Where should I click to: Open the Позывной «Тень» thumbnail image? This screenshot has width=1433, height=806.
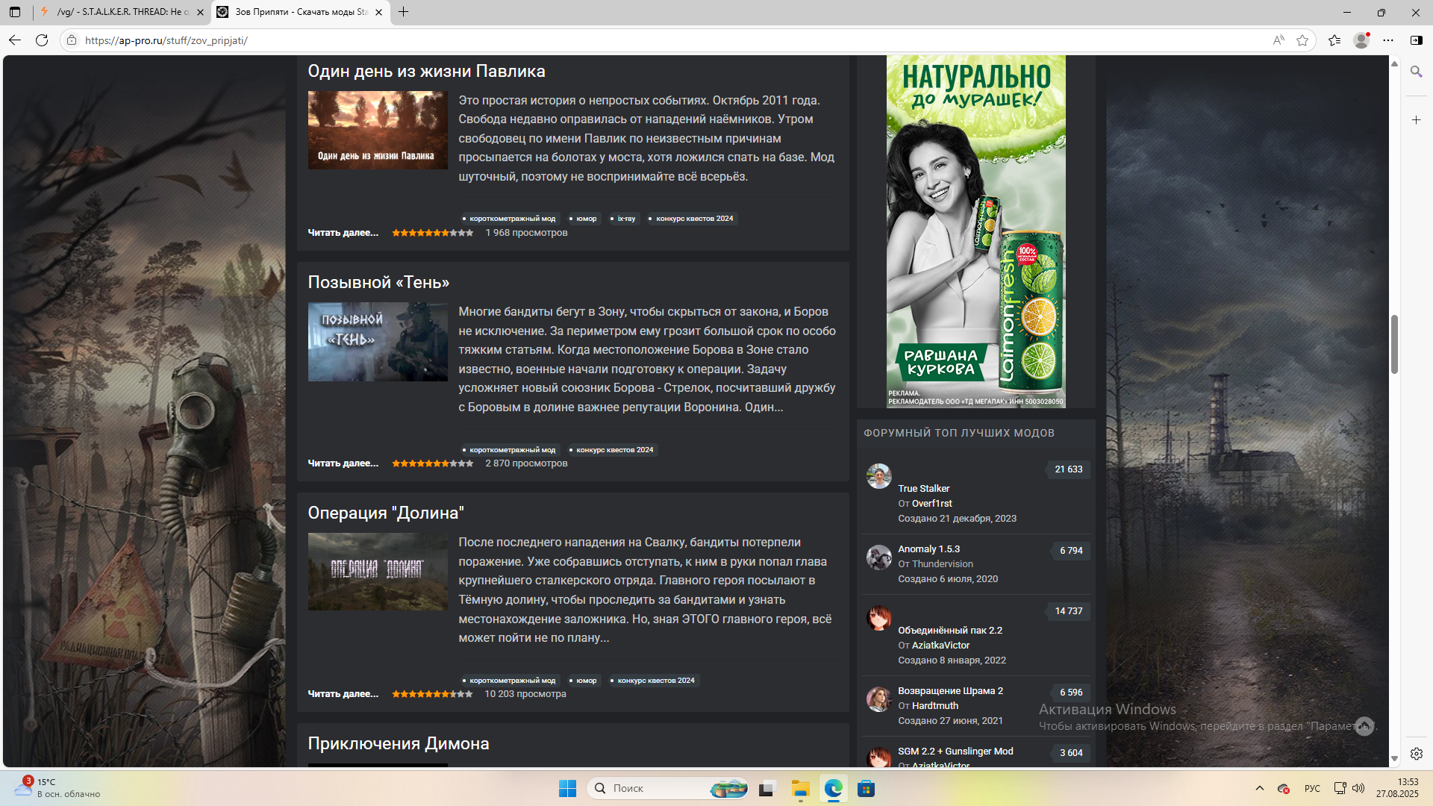pyautogui.click(x=378, y=342)
